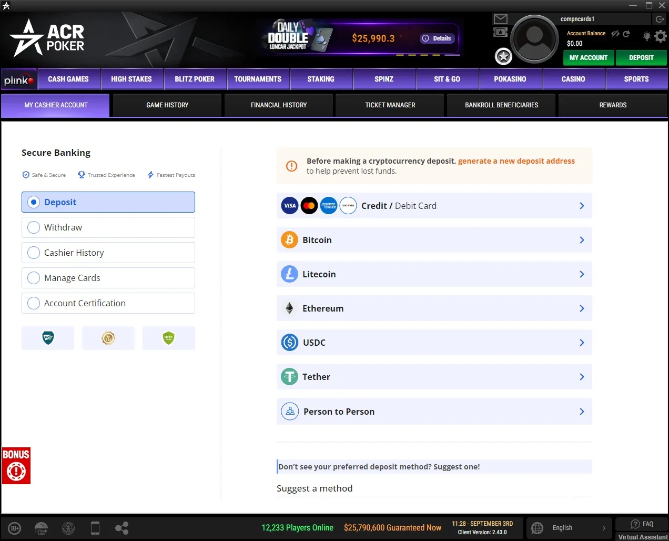This screenshot has height=541, width=669.
Task: Click the lightbulb theme icon
Action: pos(647,36)
